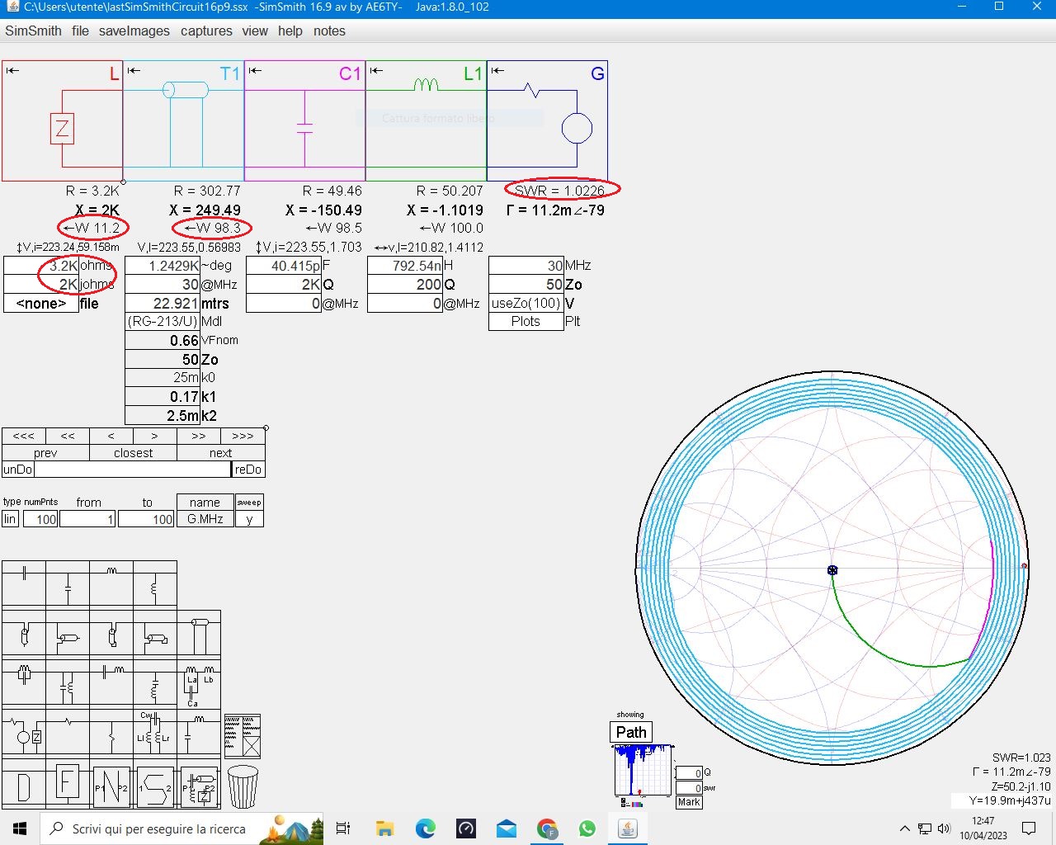Step to the first point with <<<
1056x845 pixels.
coord(24,436)
